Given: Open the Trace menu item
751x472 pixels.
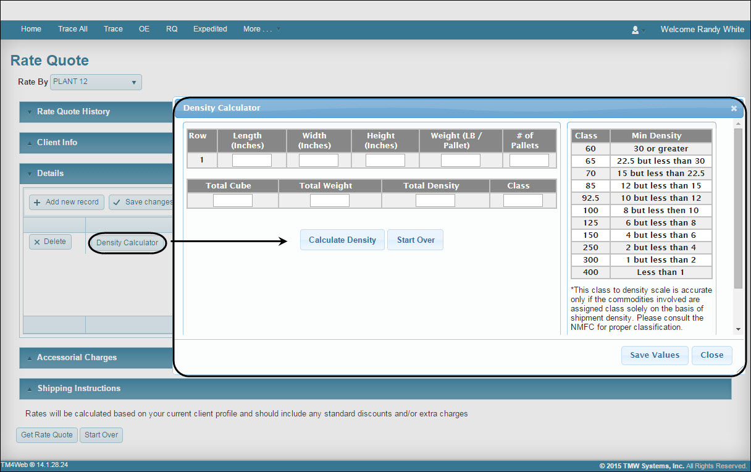Looking at the screenshot, I should pos(113,29).
